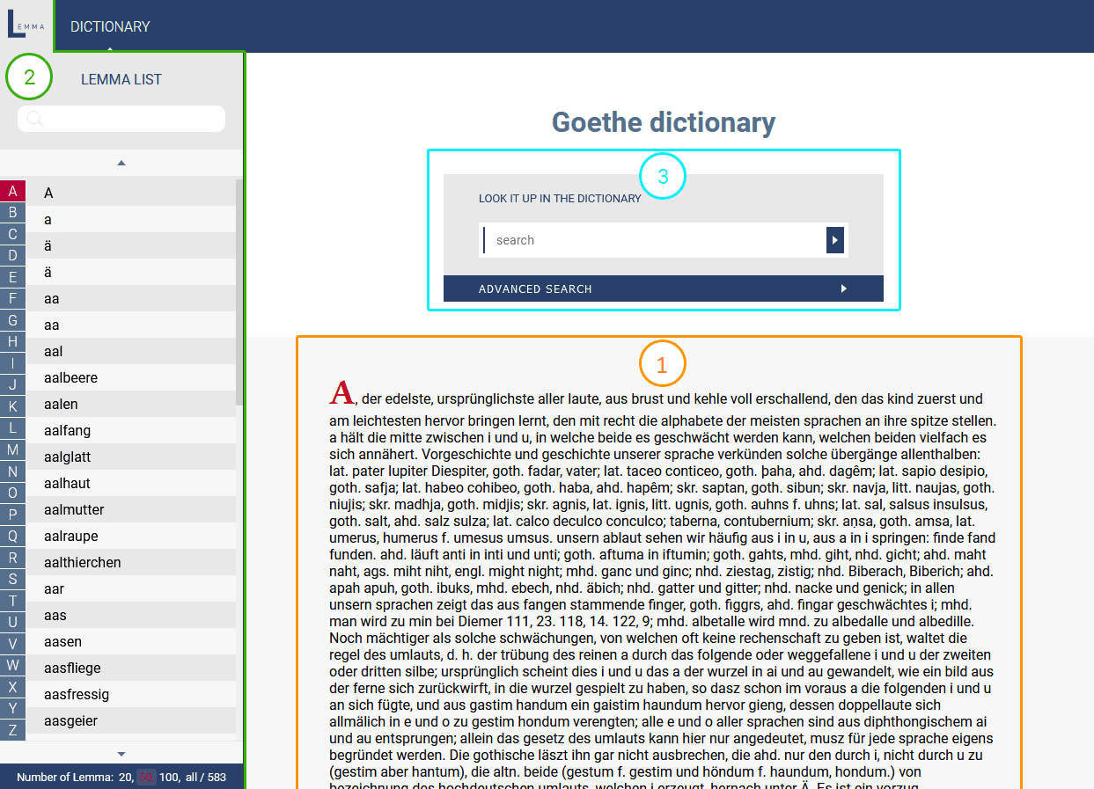
Task: Click the down arrow below the lemma list
Action: [x=121, y=753]
